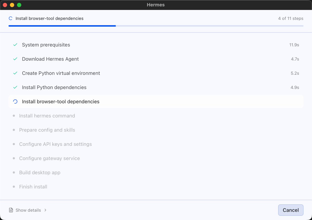The height and width of the screenshot is (220, 312).
Task: Expand Show details
Action: tap(28, 210)
